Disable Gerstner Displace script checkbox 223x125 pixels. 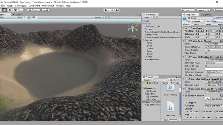[189, 89]
